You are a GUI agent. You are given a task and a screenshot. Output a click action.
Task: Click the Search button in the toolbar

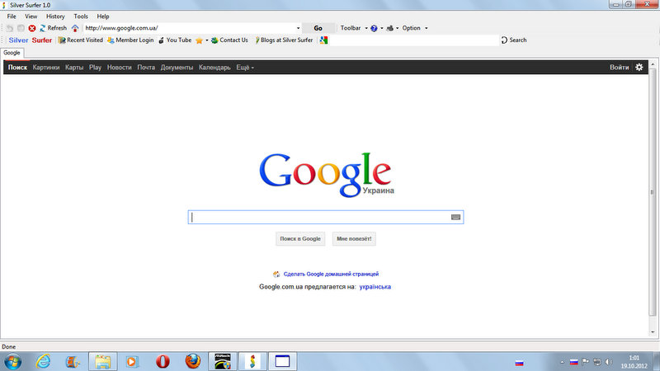pos(514,40)
